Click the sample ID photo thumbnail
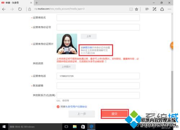The width and height of the screenshot is (180, 130). (67, 44)
